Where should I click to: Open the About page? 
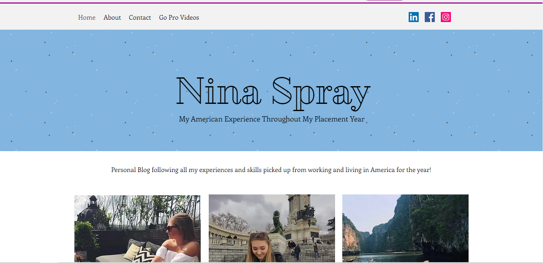point(112,17)
